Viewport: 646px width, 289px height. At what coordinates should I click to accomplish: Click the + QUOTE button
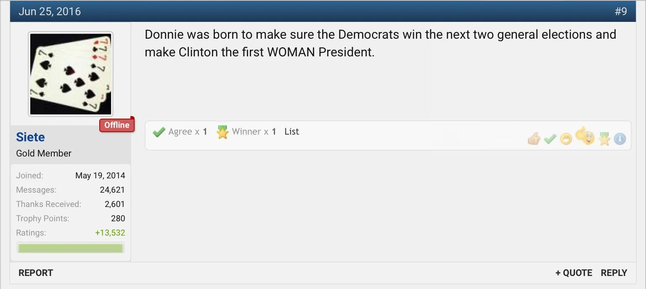[574, 273]
